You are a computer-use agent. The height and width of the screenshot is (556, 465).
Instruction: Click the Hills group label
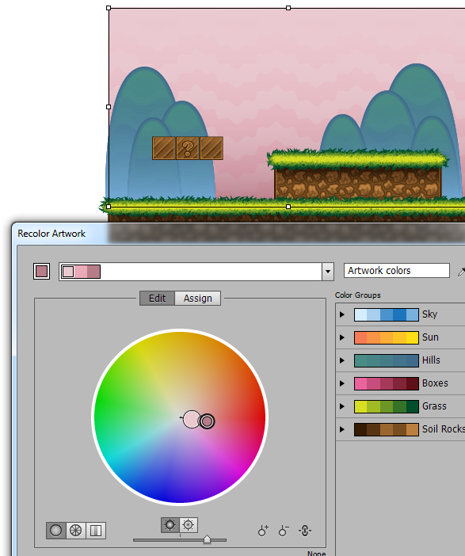431,360
